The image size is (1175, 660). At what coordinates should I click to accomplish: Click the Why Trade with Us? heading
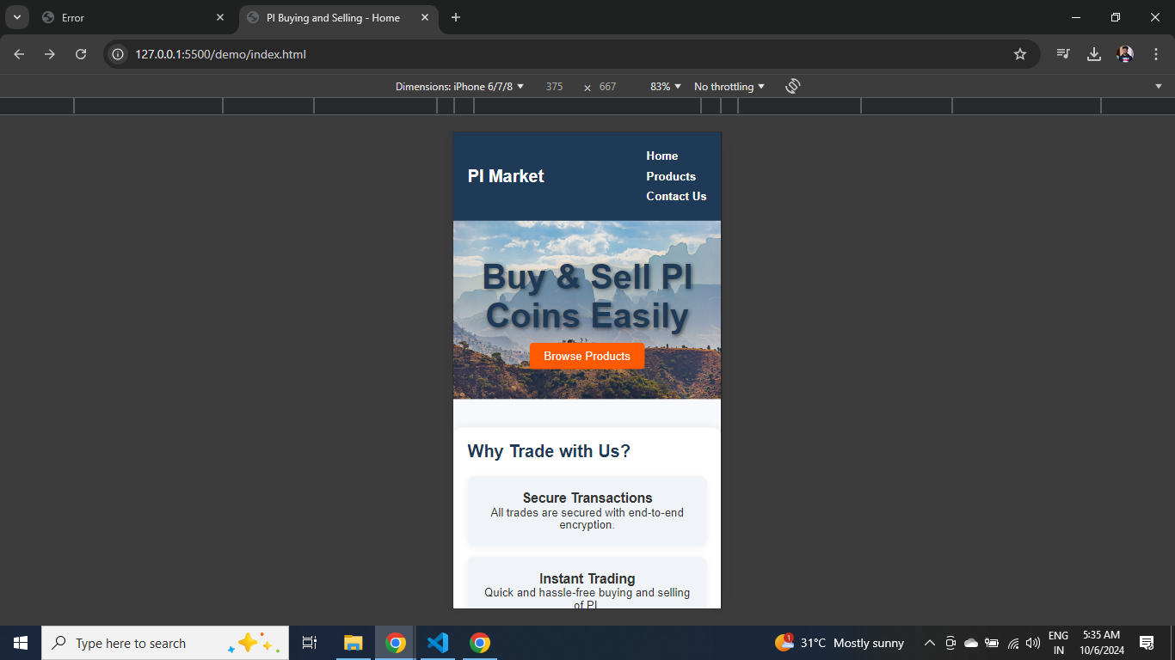(549, 451)
